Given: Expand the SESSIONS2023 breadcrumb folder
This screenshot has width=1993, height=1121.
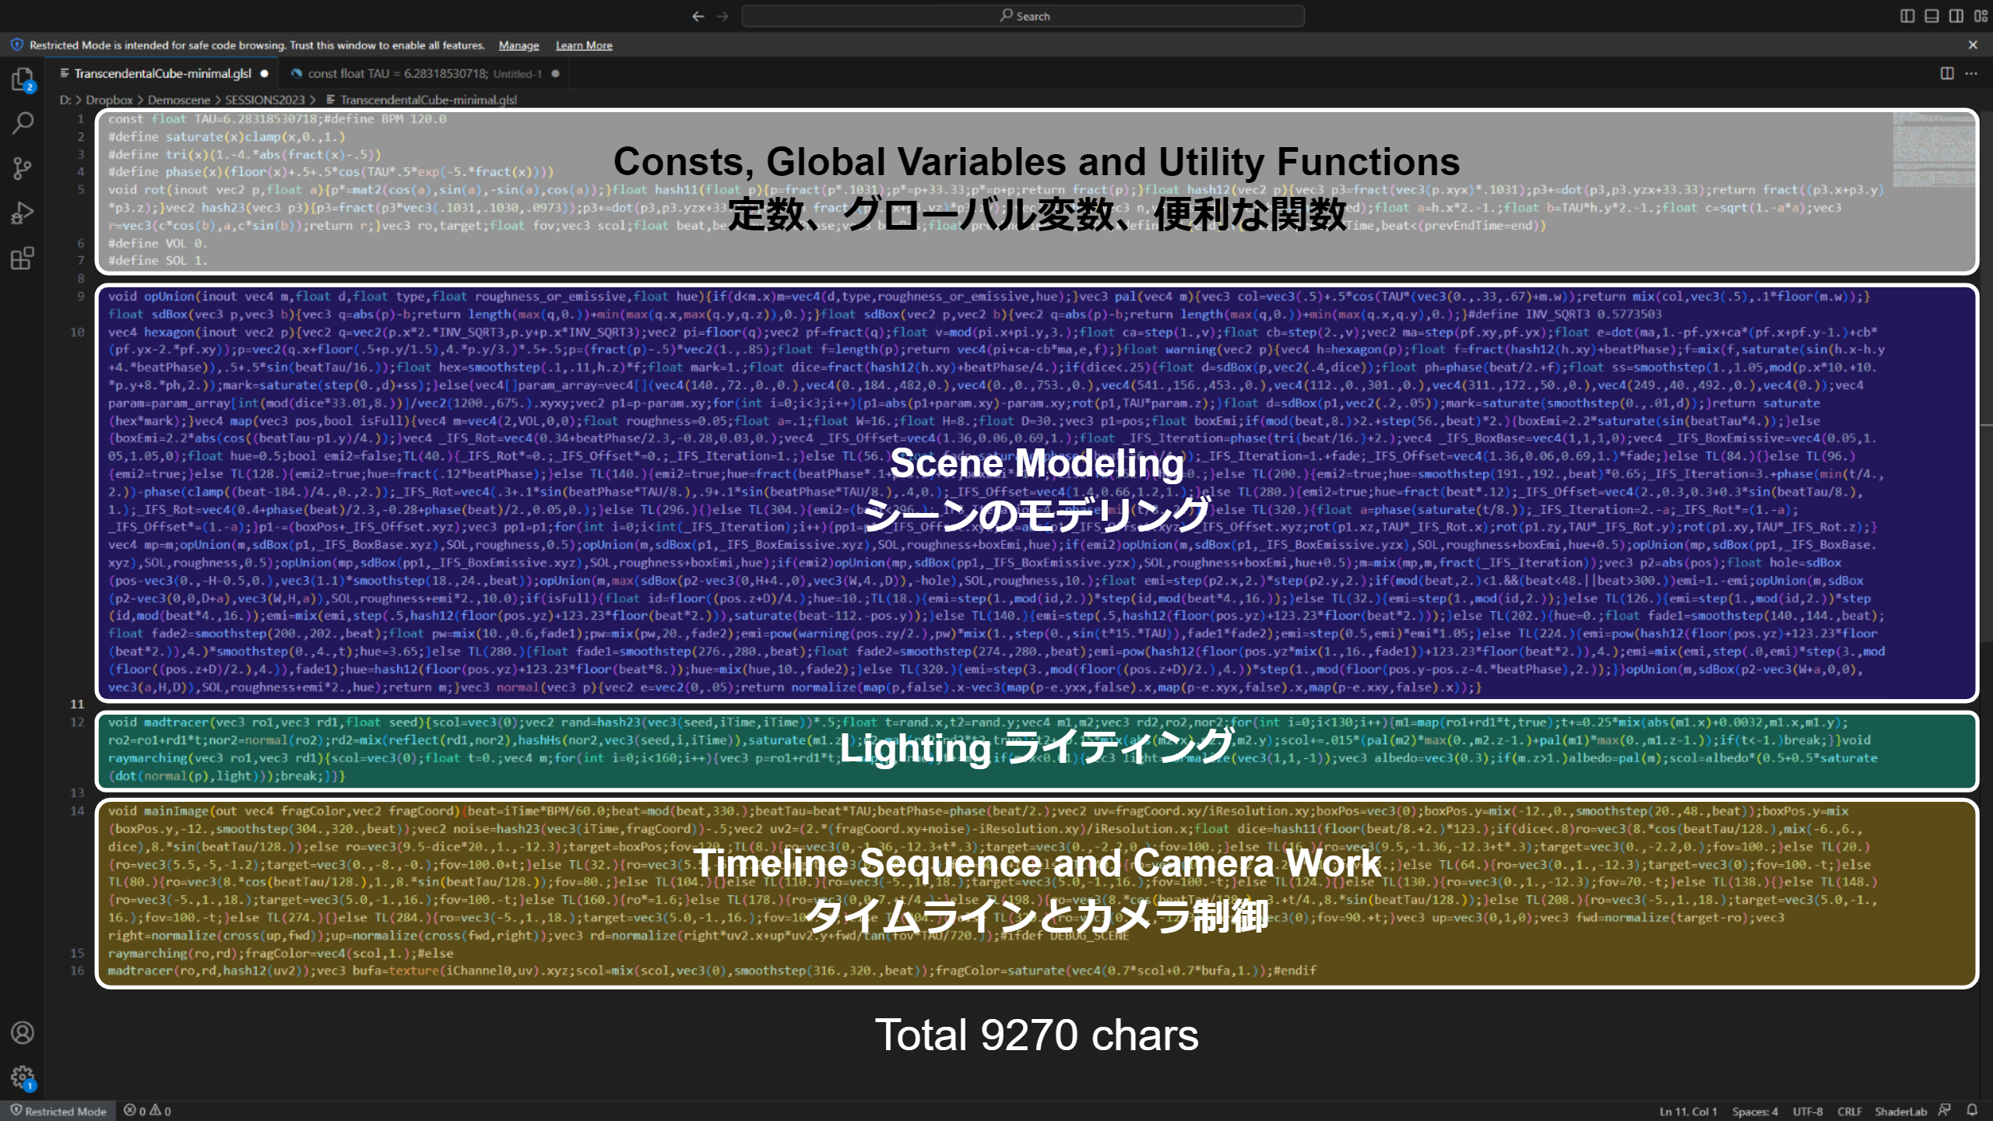Looking at the screenshot, I should tap(265, 100).
